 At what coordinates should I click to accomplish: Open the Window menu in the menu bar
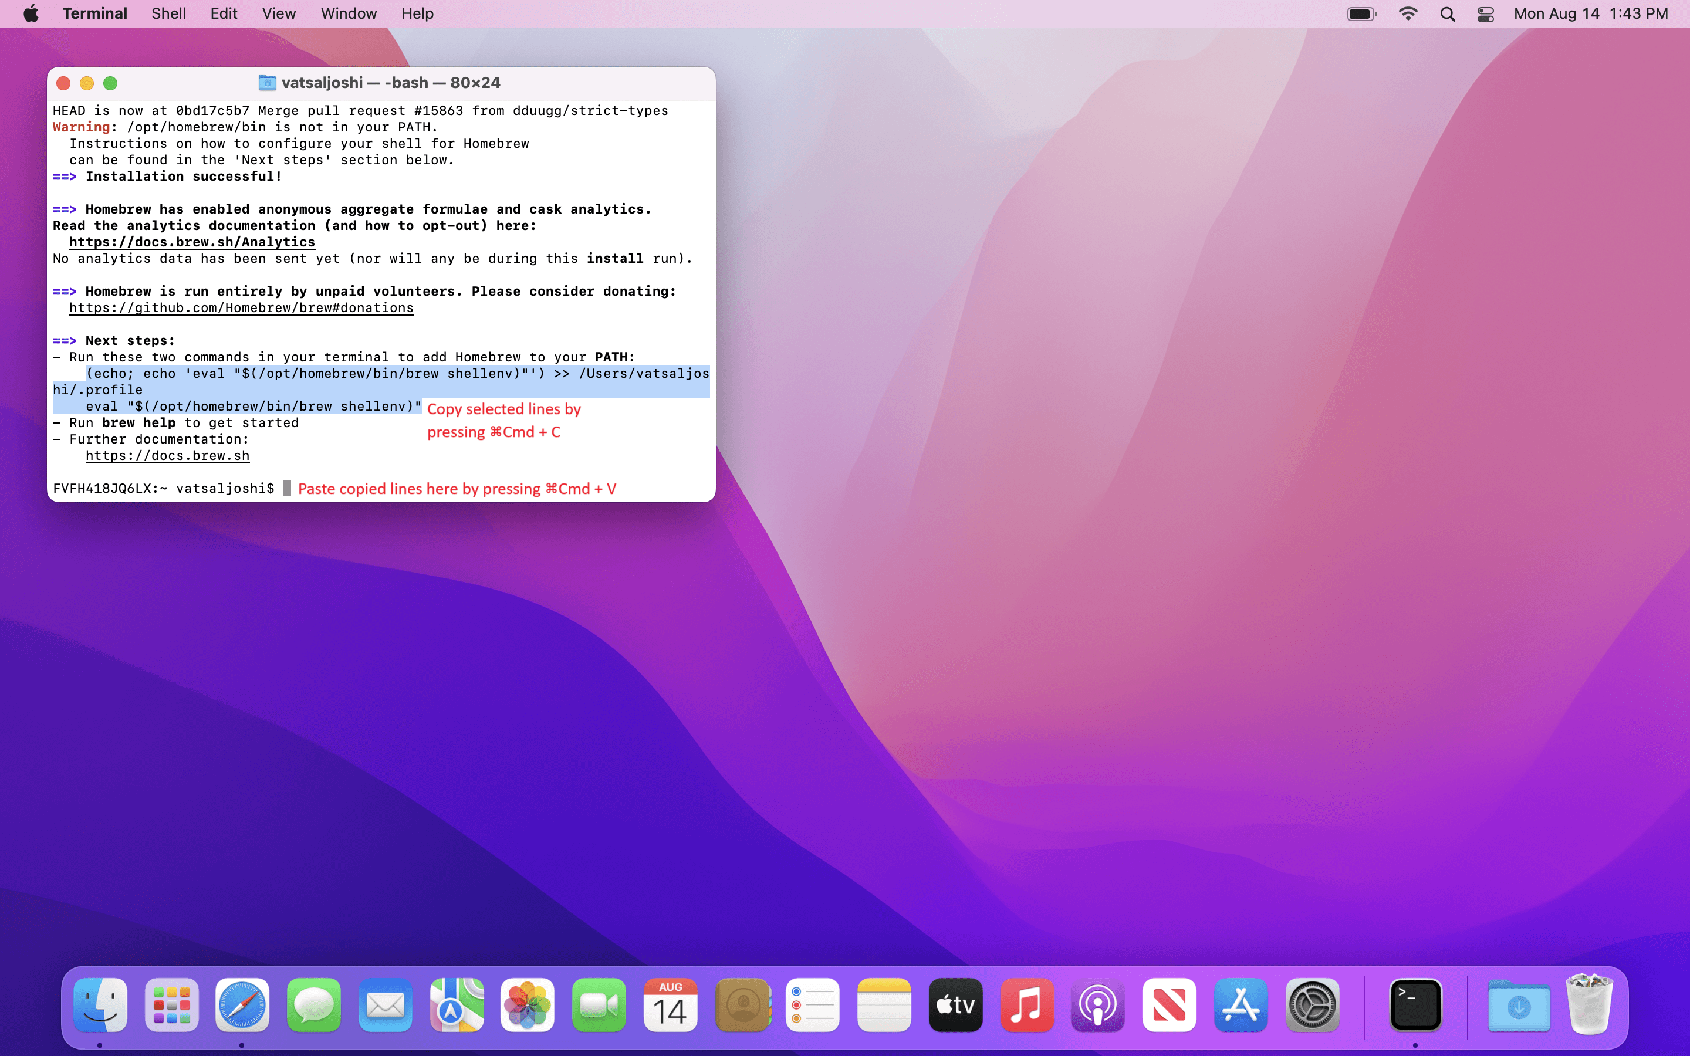pos(349,14)
